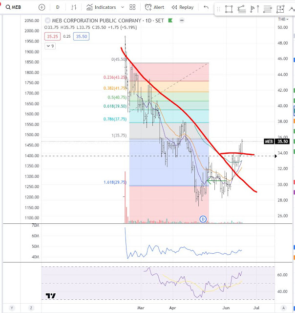
Task: Click the black arrow ending the dashed line
Action: (x=275, y=156)
